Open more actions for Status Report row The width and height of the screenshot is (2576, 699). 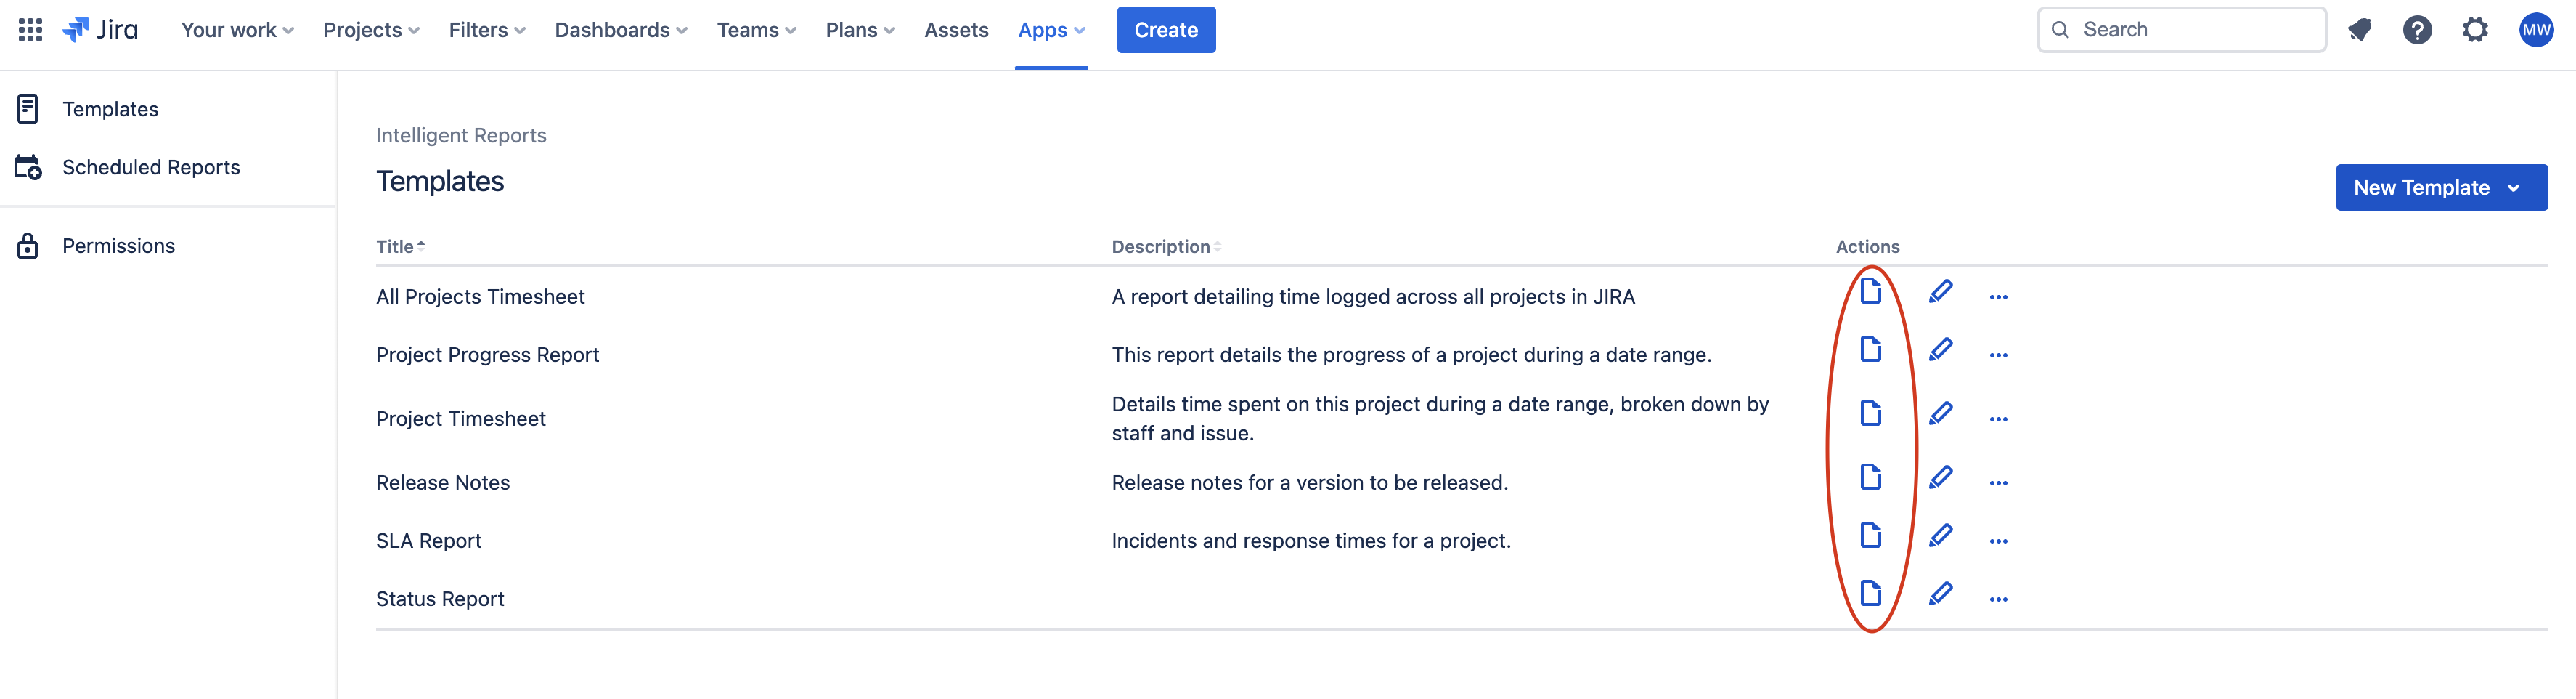click(x=1999, y=598)
